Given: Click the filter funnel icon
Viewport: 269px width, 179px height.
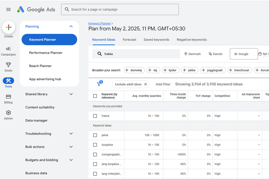Looking at the screenshot, I should 99,84.
